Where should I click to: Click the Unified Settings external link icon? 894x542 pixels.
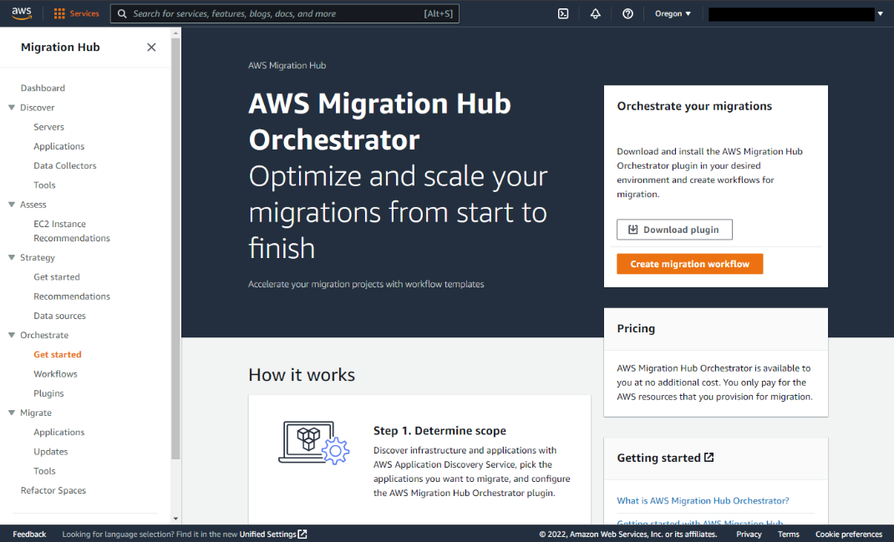click(x=302, y=534)
